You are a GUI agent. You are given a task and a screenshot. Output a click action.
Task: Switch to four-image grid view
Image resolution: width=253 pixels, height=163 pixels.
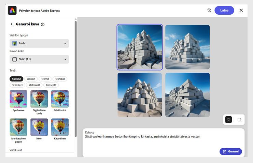click(228, 119)
